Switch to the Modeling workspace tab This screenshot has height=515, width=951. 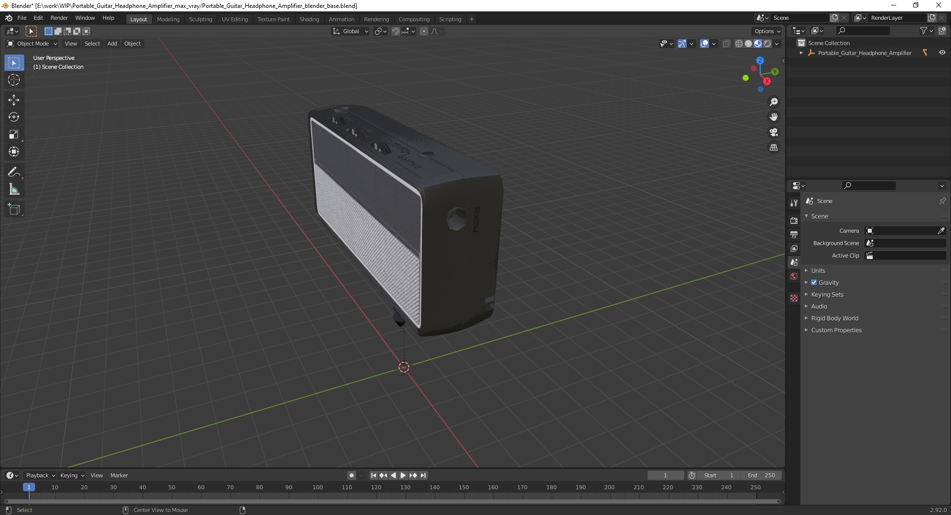(x=168, y=19)
